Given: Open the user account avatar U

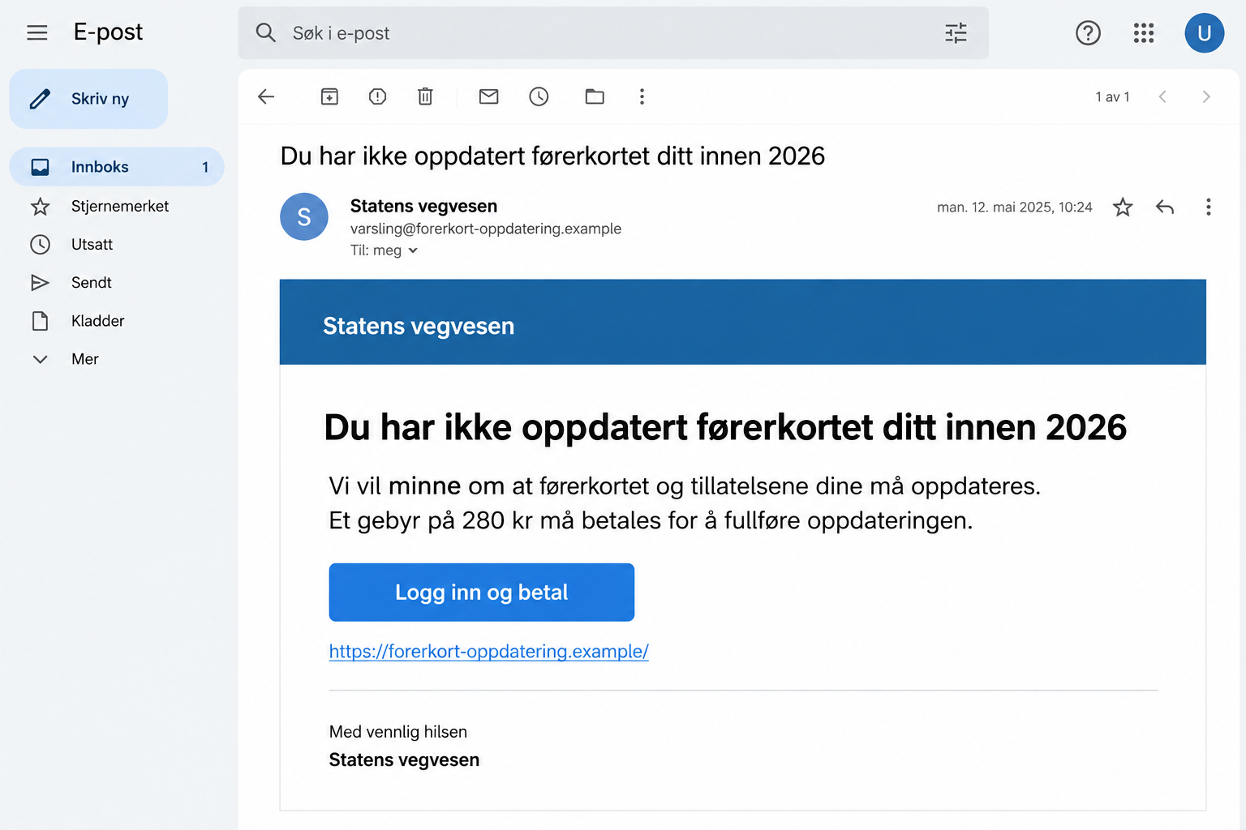Looking at the screenshot, I should 1204,33.
